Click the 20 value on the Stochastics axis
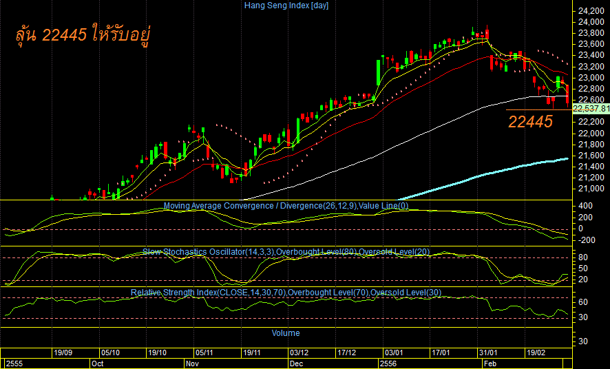The image size is (610, 369). point(582,280)
